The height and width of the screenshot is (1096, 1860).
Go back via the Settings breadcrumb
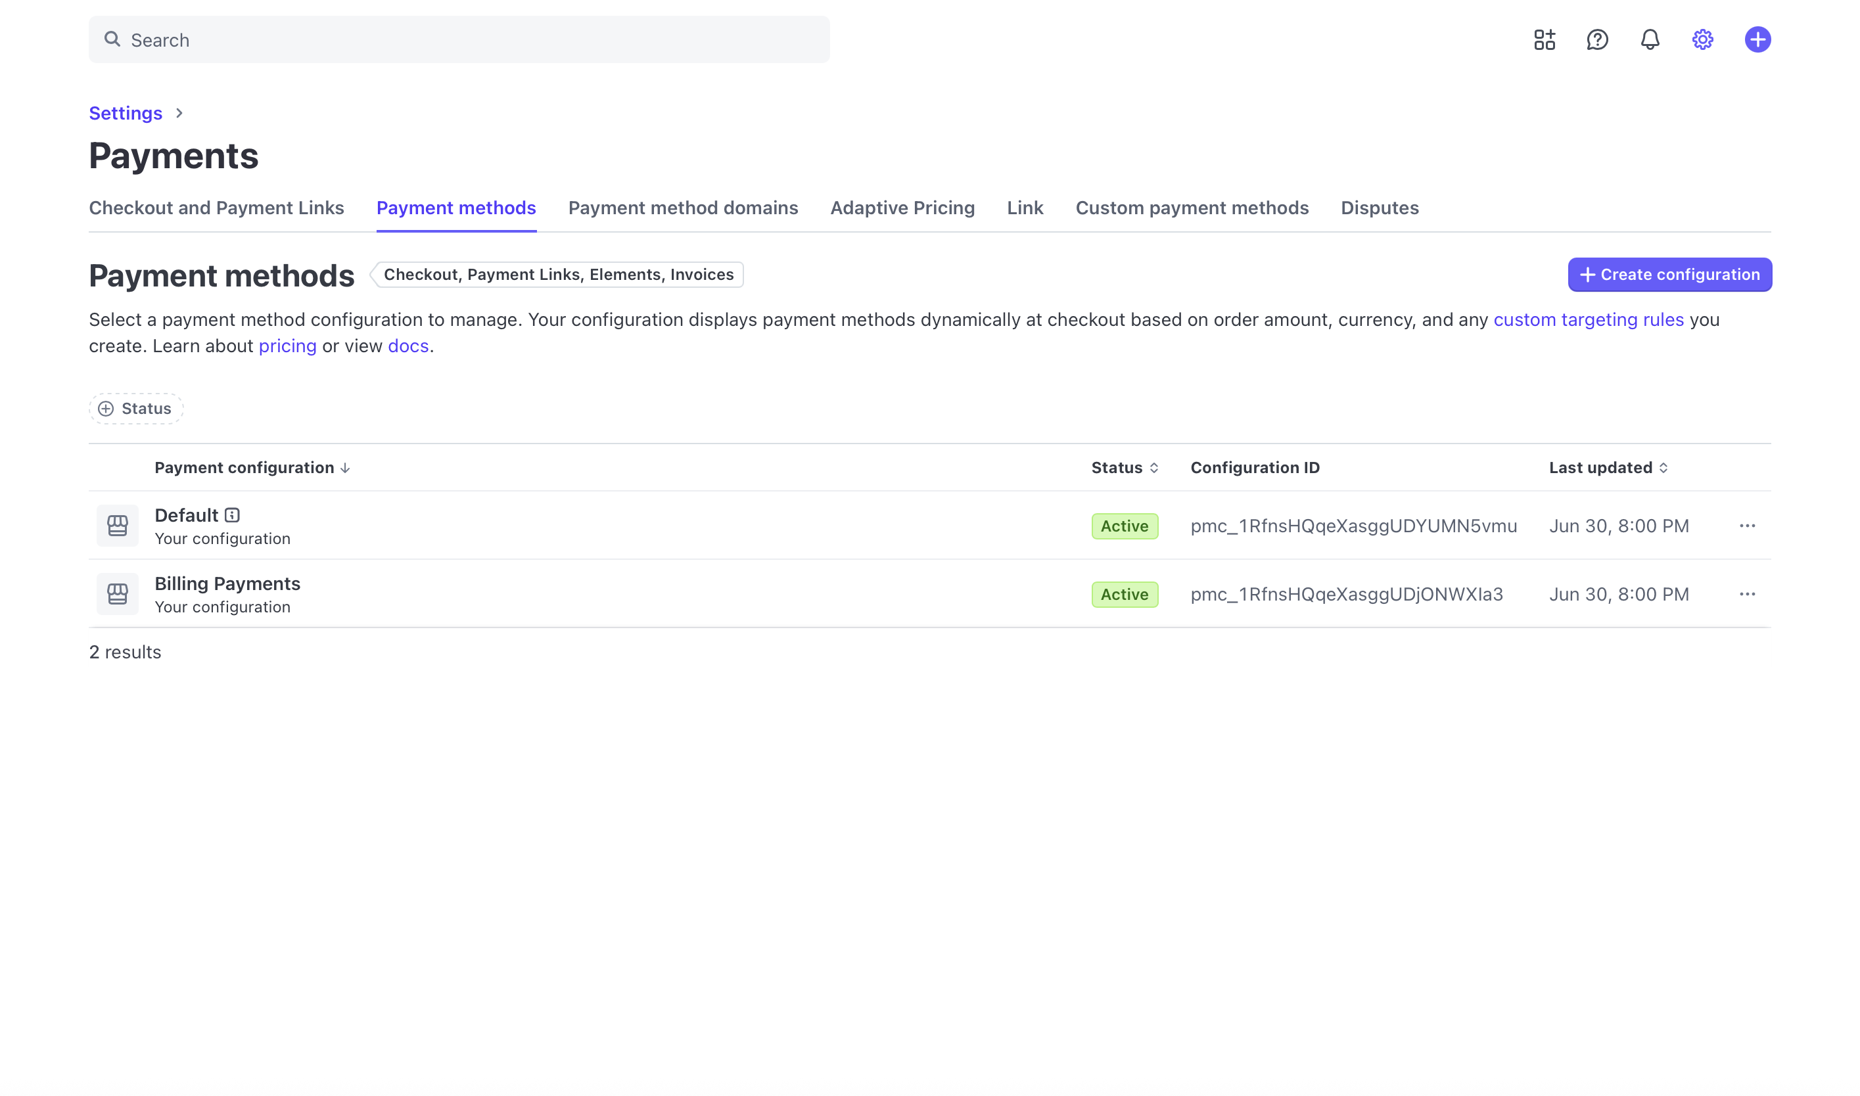point(126,114)
